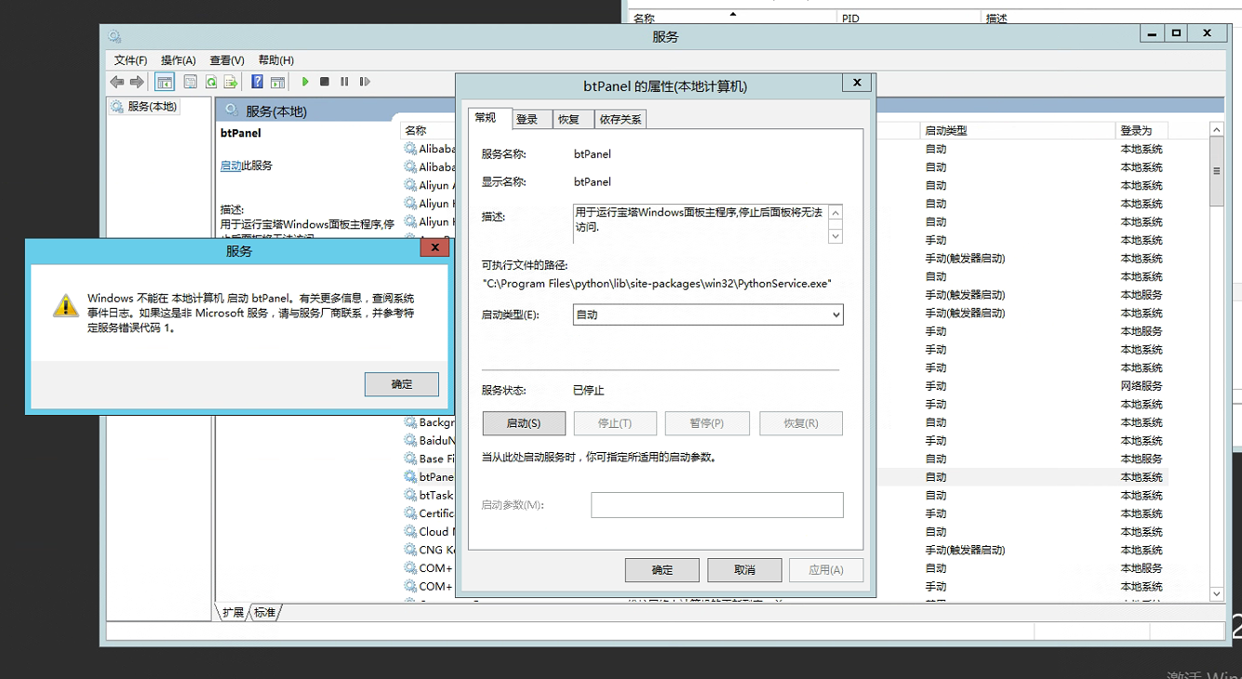Image resolution: width=1242 pixels, height=679 pixels.
Task: Click 取消 in properties dialog
Action: (x=744, y=570)
